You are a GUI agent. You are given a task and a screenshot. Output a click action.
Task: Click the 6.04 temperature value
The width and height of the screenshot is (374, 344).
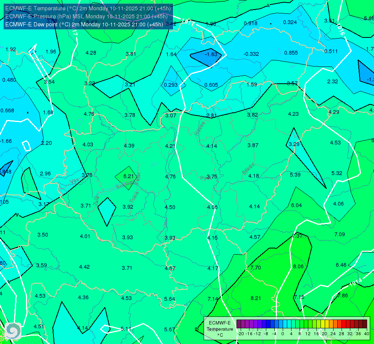(x=296, y=205)
